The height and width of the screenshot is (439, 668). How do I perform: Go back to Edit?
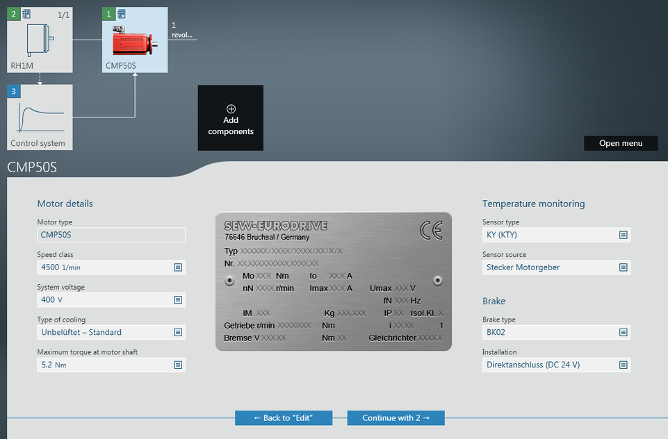(x=284, y=418)
